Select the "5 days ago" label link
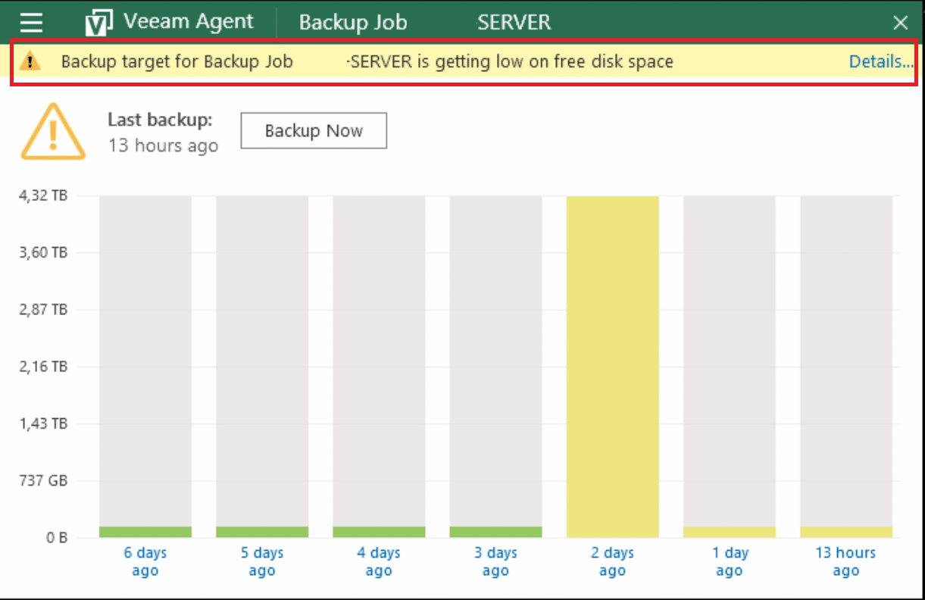This screenshot has height=600, width=925. click(x=262, y=561)
